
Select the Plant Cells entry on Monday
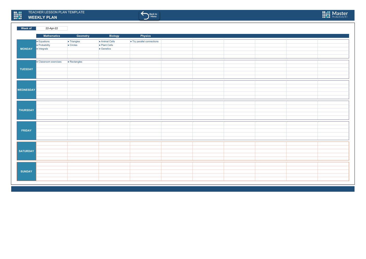tap(114, 45)
